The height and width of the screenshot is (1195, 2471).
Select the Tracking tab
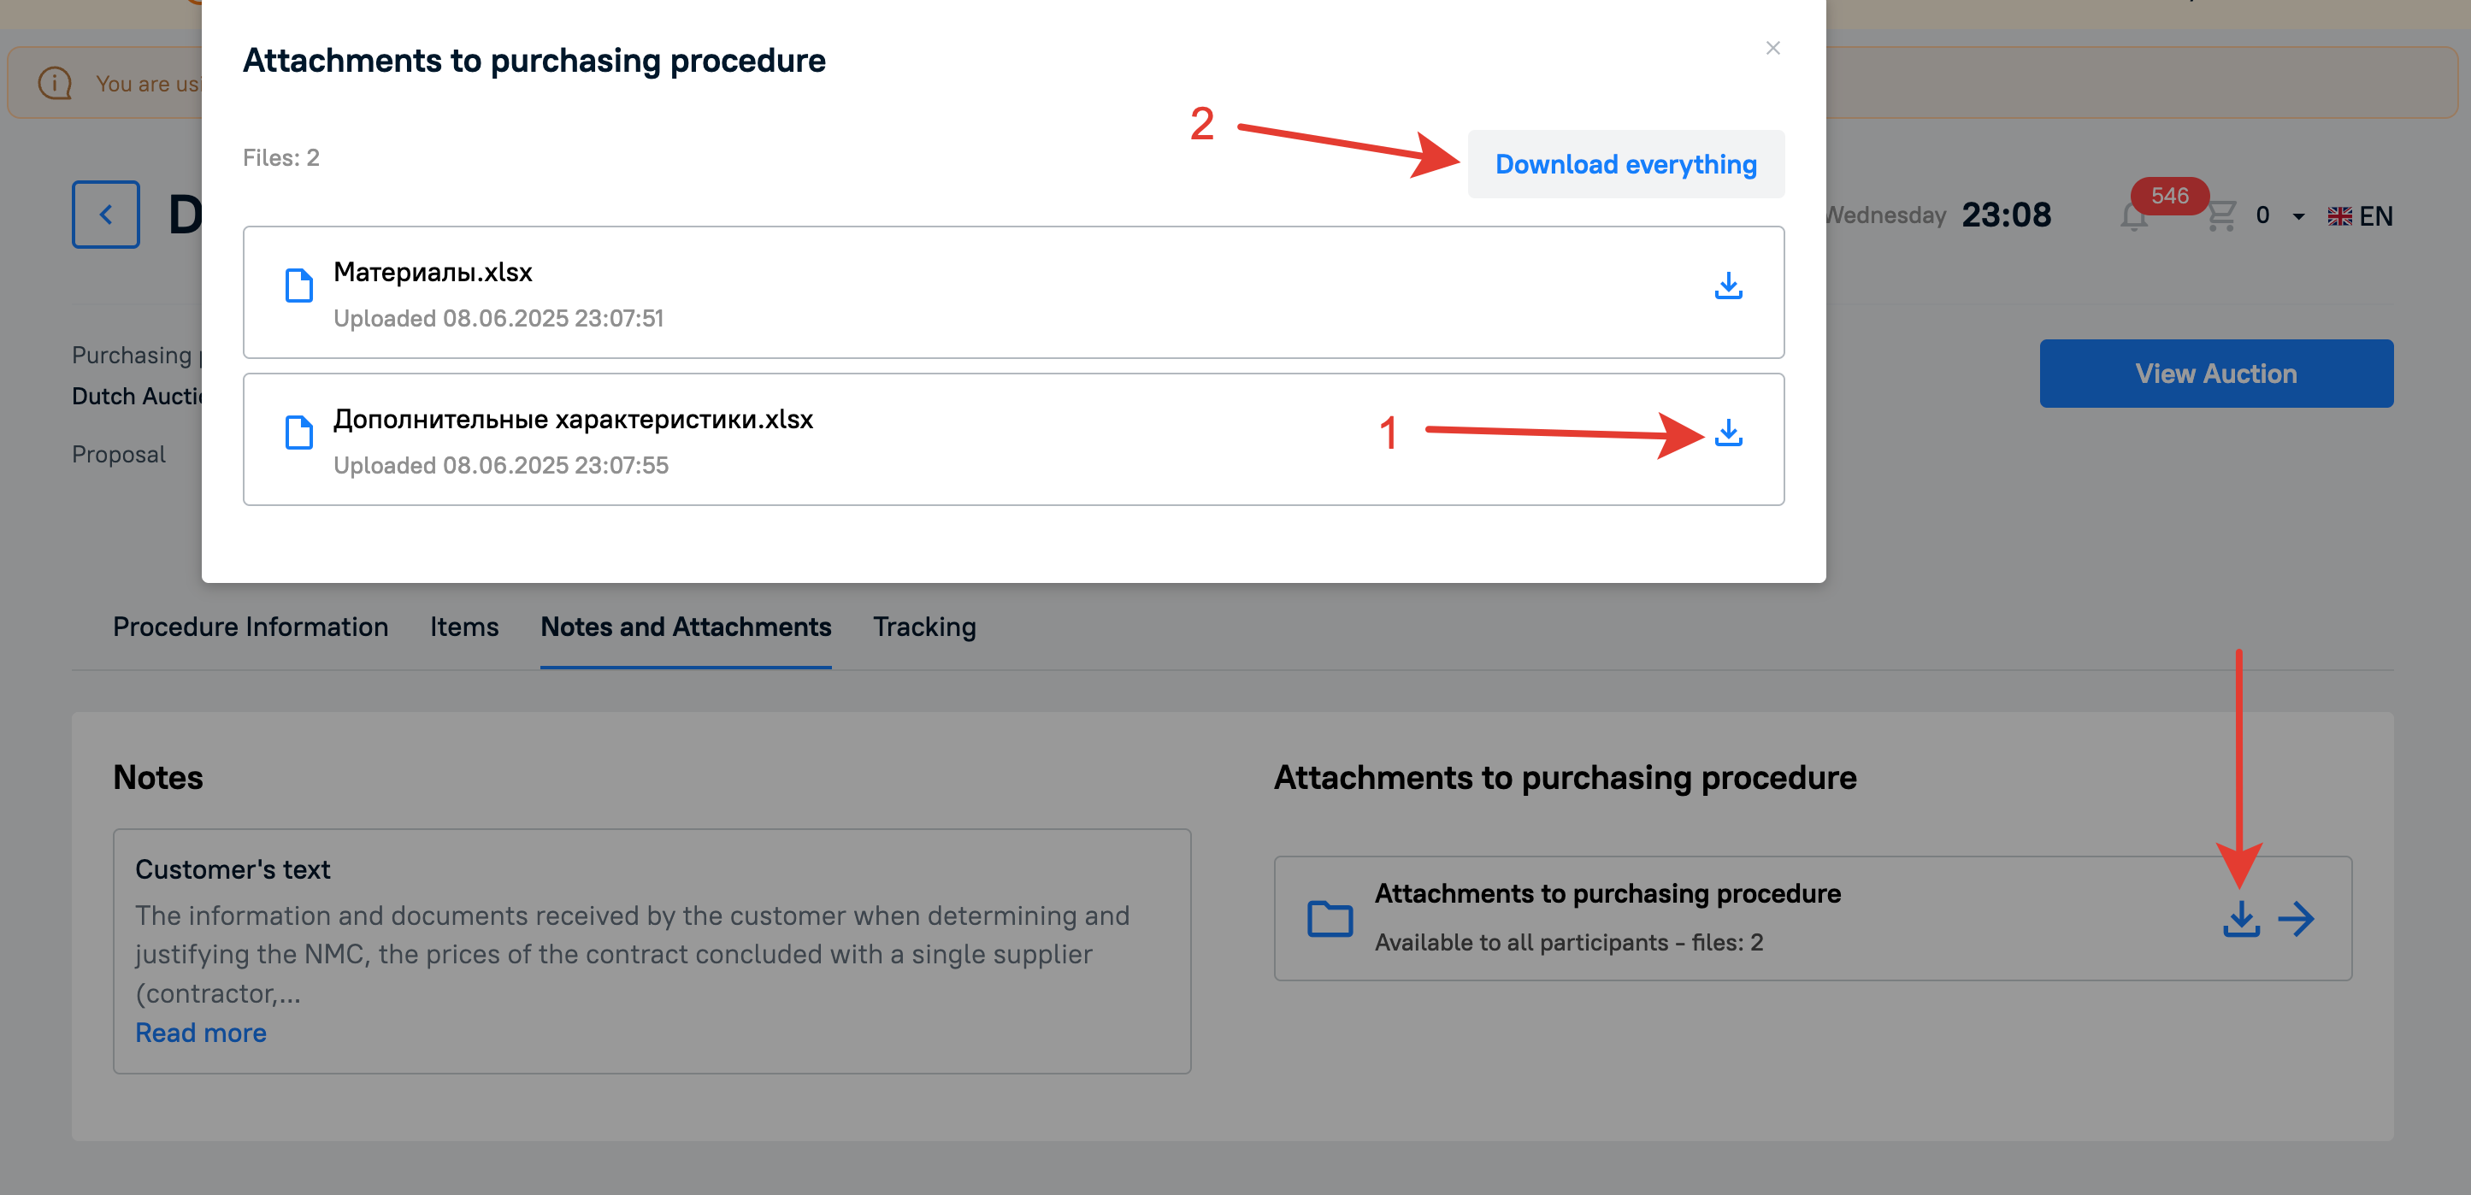[x=923, y=627]
